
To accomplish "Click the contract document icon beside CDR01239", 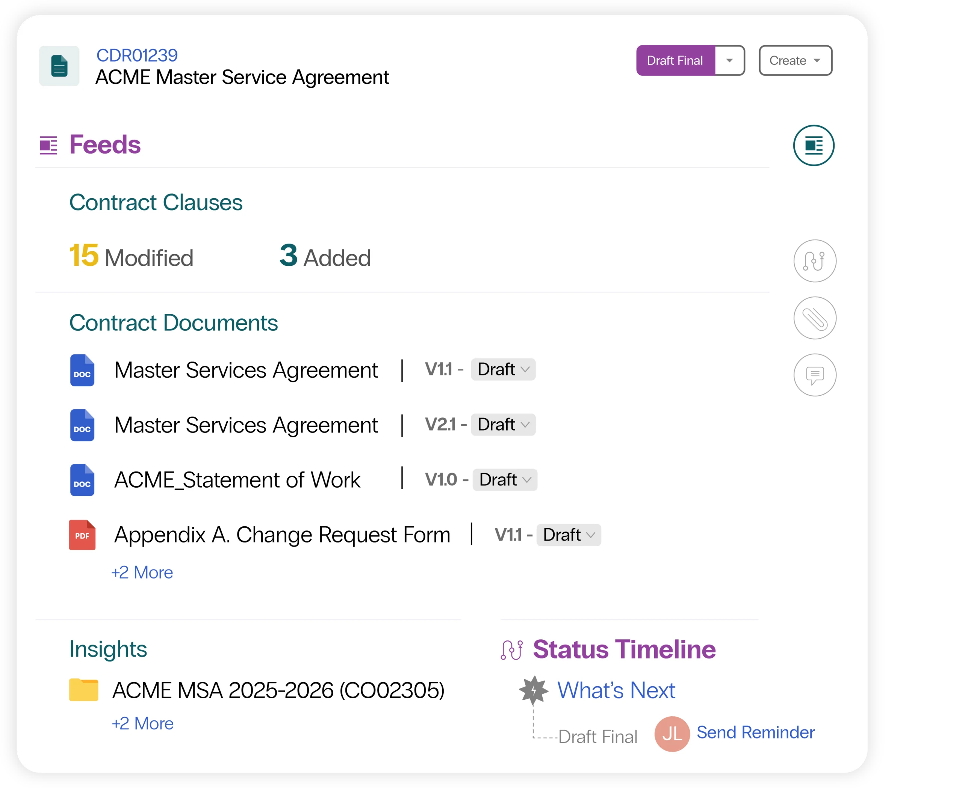I will pyautogui.click(x=59, y=66).
